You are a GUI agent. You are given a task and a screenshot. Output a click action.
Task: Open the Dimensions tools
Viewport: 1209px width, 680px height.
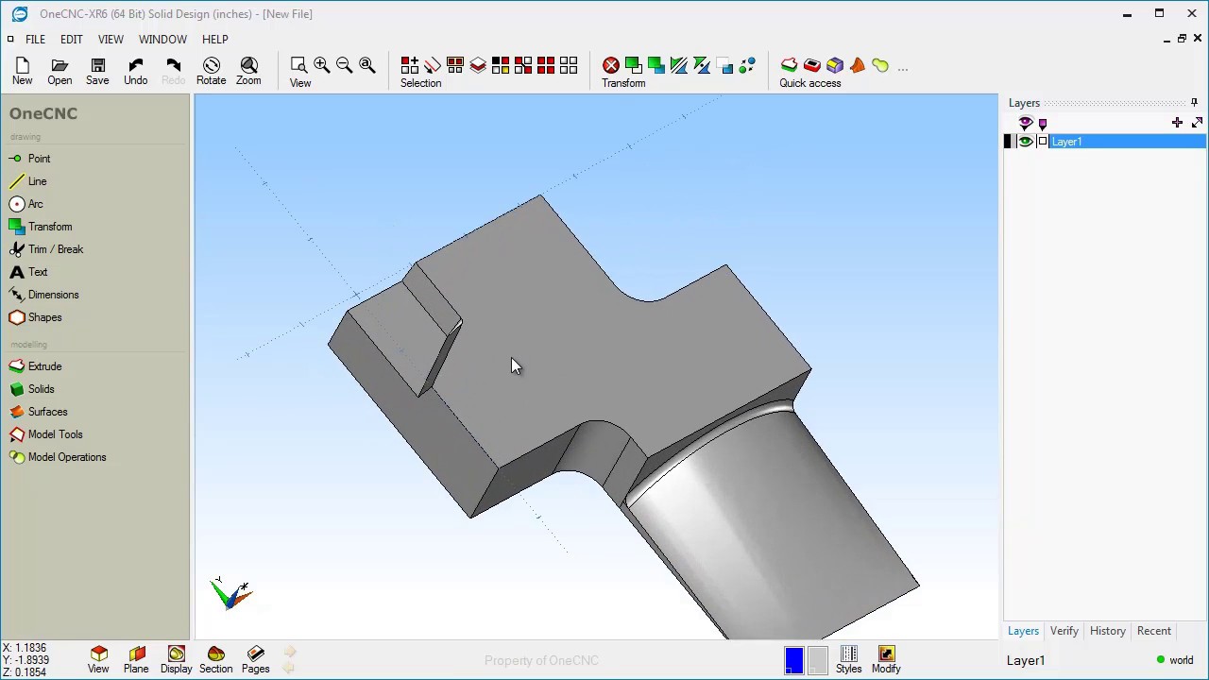(44, 295)
